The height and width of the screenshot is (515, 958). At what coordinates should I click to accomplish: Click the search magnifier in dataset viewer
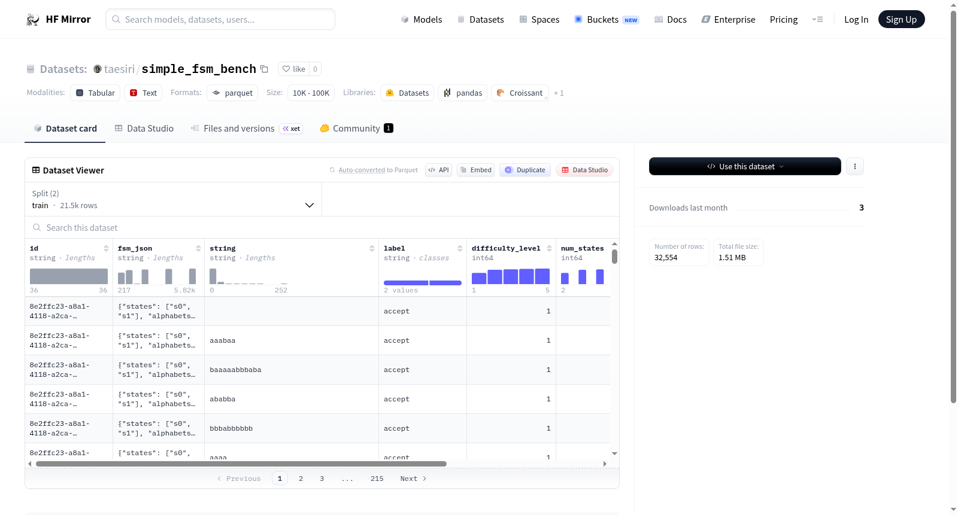click(x=37, y=227)
